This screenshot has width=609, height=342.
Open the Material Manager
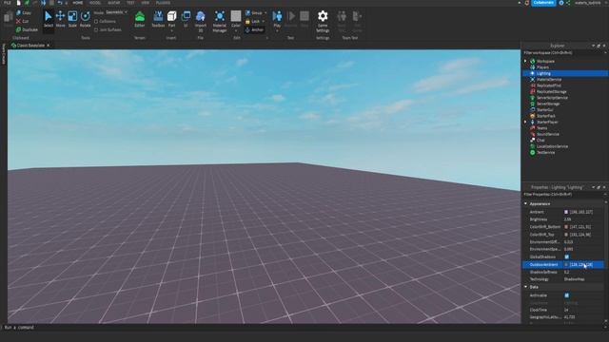tap(220, 21)
